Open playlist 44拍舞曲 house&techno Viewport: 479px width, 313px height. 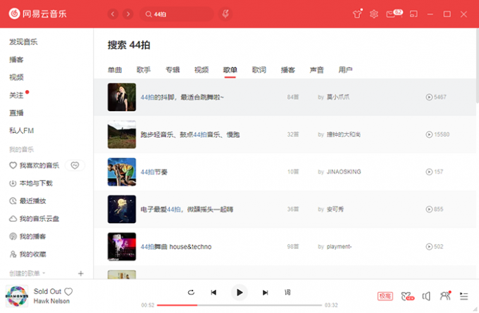(x=176, y=247)
